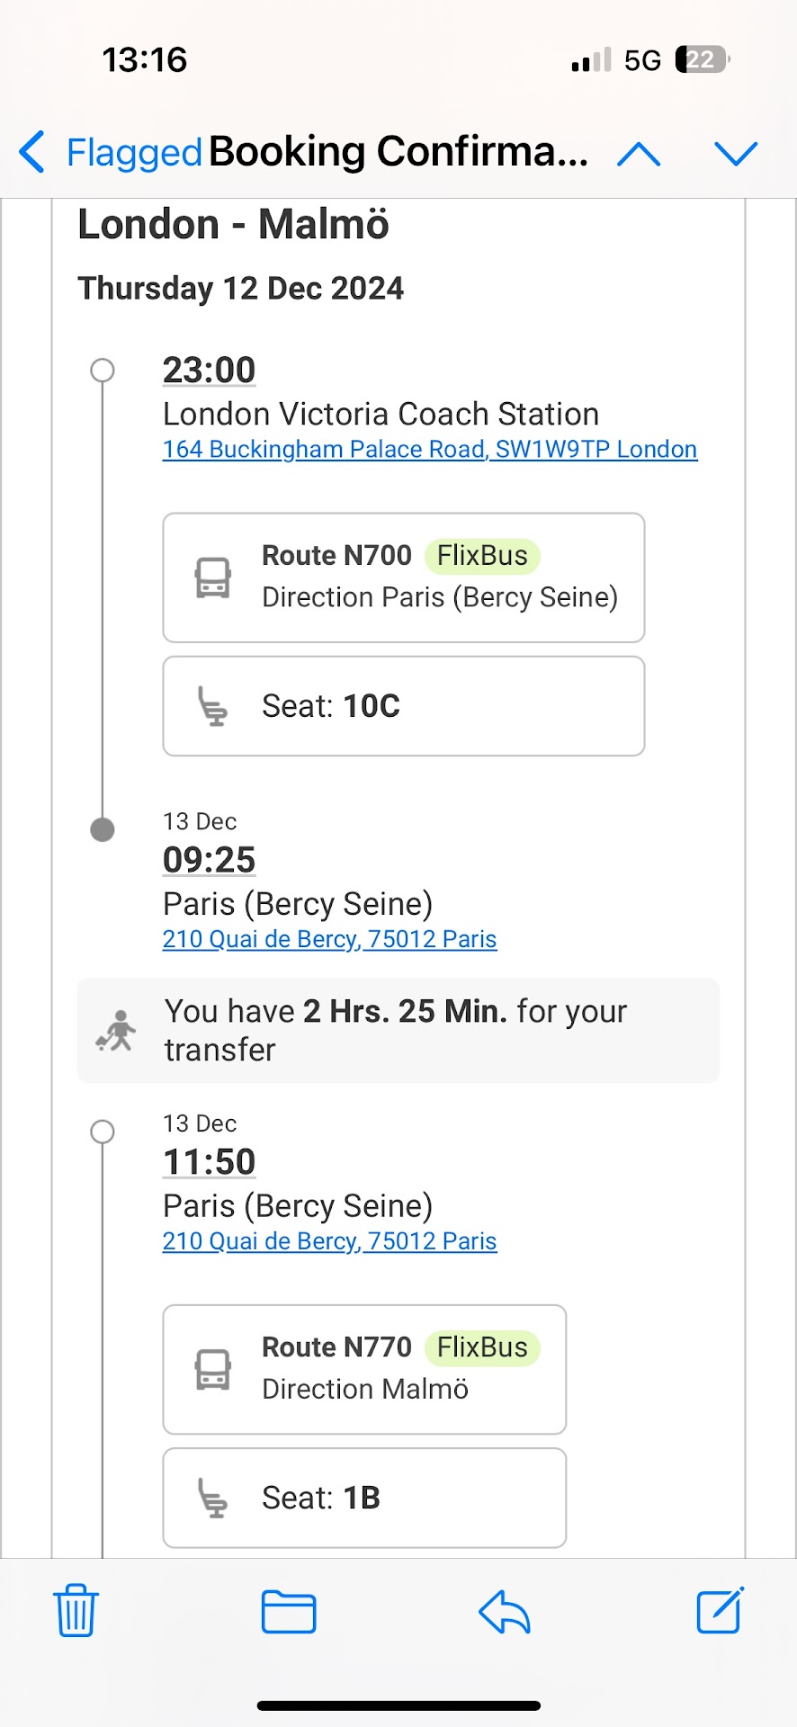This screenshot has width=797, height=1727.
Task: Tap the green FlixBus badge on Route N700
Action: (x=482, y=556)
